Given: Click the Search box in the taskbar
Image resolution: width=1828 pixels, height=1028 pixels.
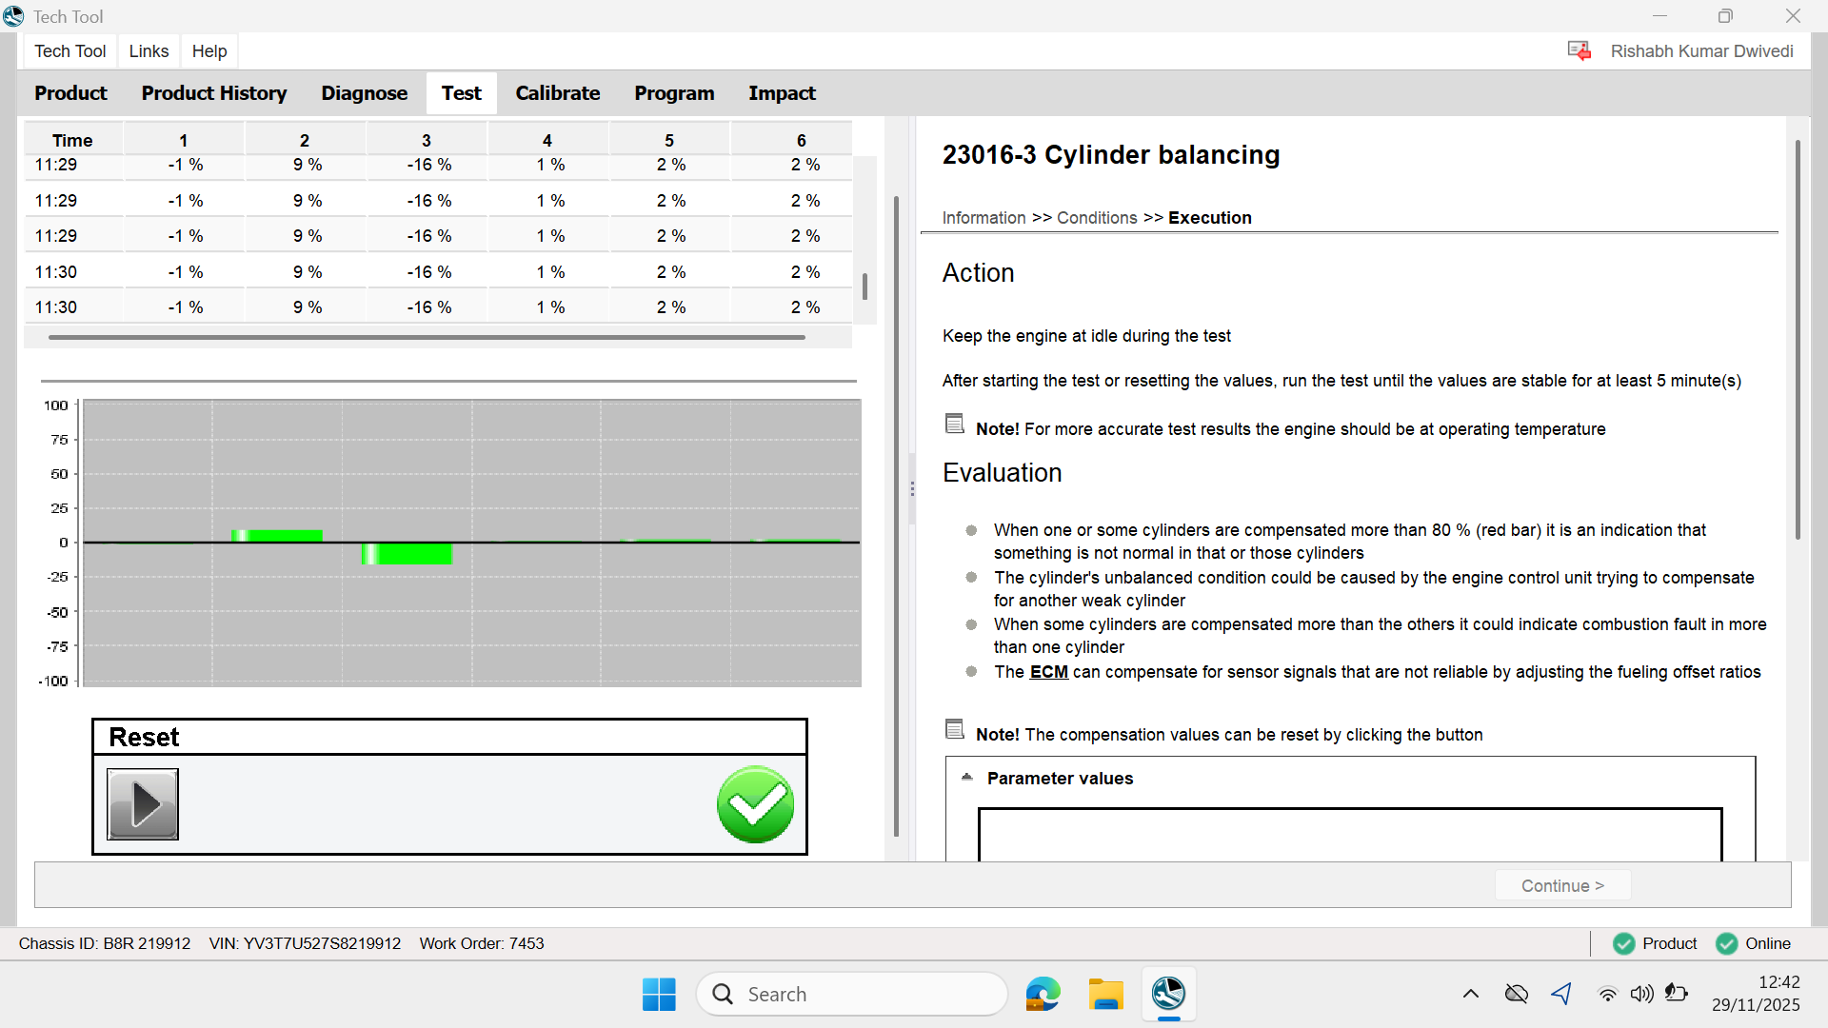Looking at the screenshot, I should (852, 994).
